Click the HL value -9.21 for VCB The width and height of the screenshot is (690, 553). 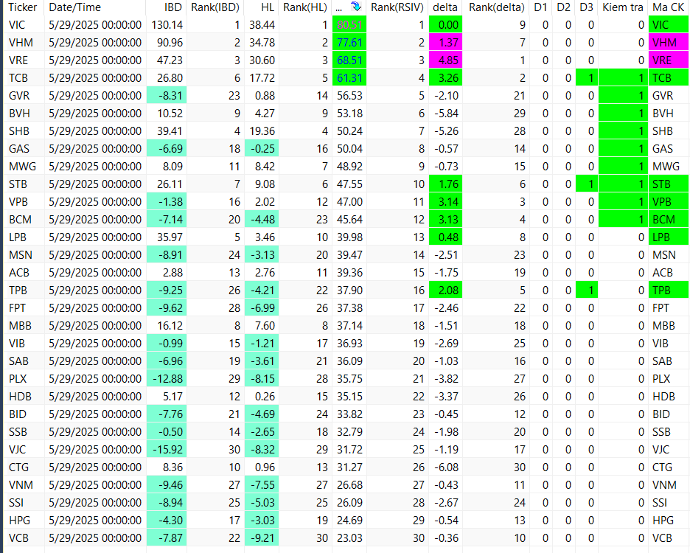pyautogui.click(x=262, y=538)
